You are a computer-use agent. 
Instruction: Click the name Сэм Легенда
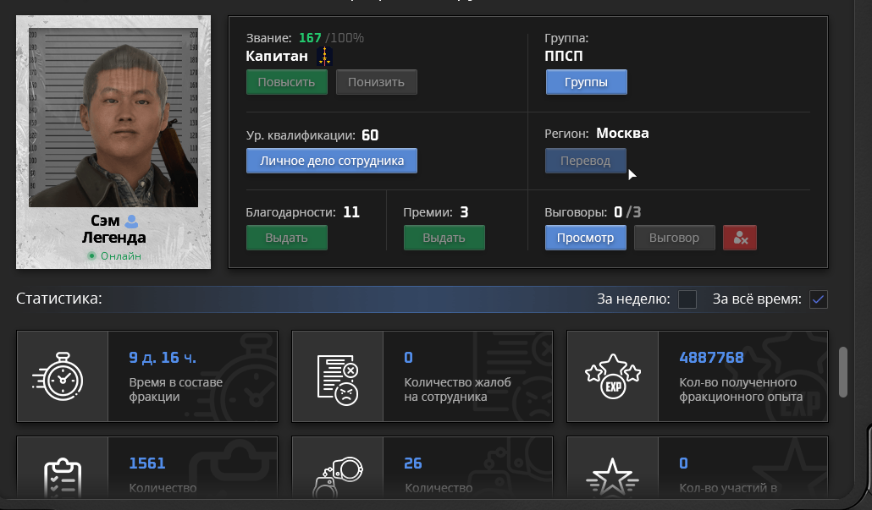click(x=114, y=229)
